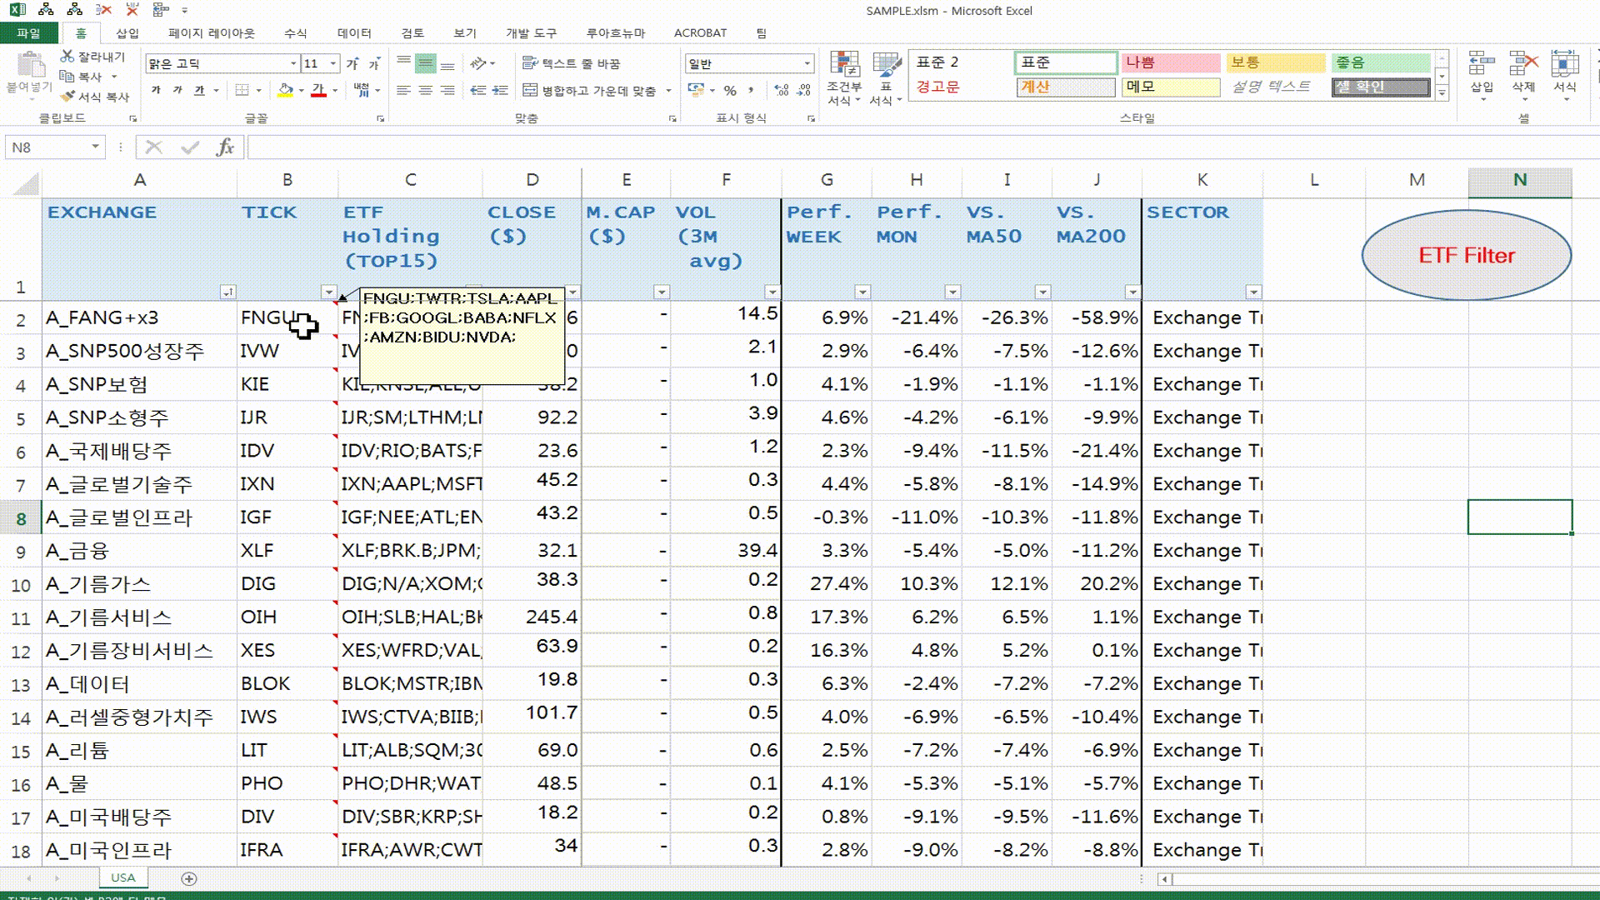
Task: Toggle underline formatting
Action: pos(199,90)
